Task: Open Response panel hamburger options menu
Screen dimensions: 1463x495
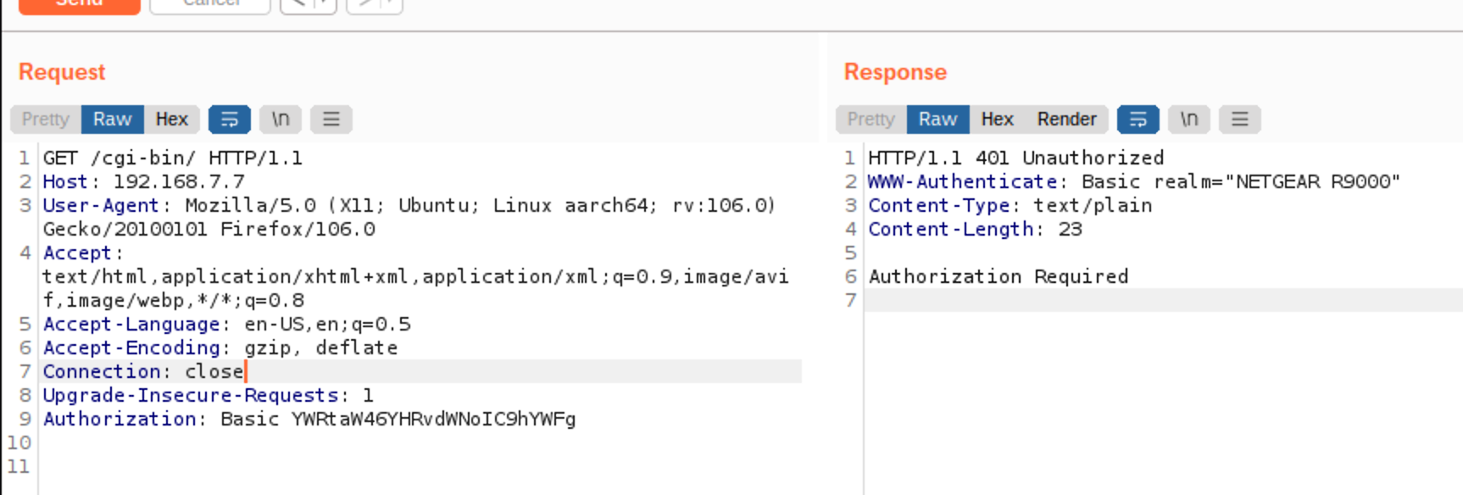Action: [1239, 120]
